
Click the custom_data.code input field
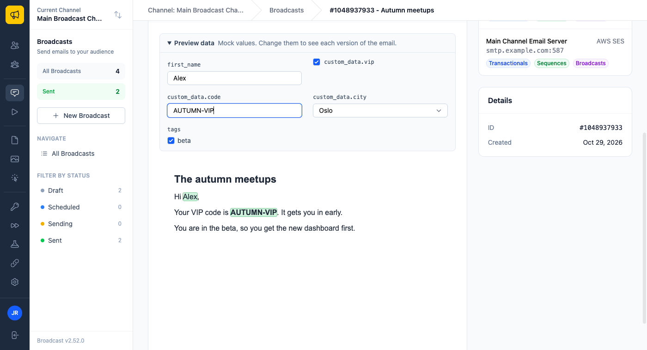(x=234, y=111)
